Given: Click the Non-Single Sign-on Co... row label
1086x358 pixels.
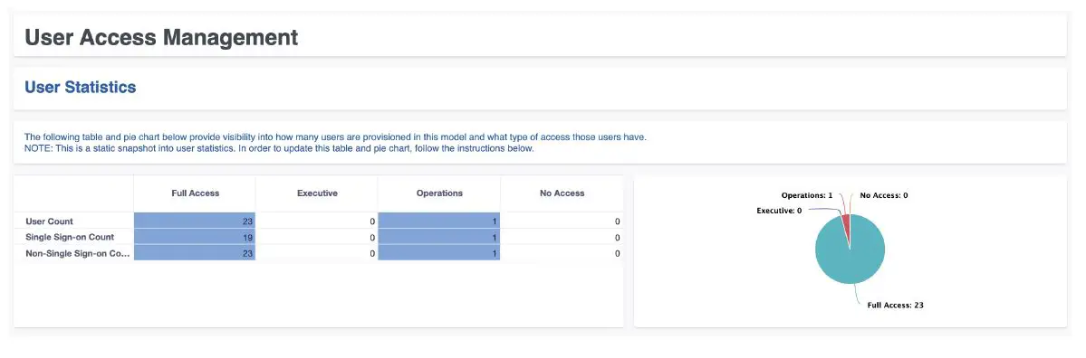Looking at the screenshot, I should 78,254.
